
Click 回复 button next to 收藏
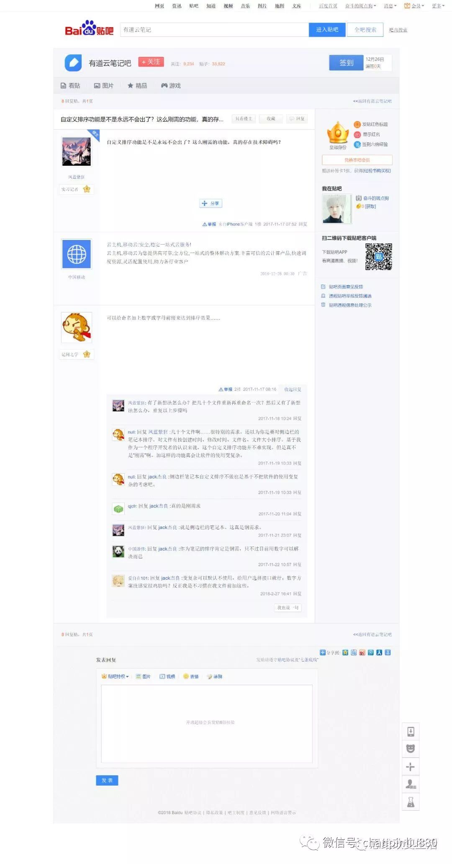(297, 119)
